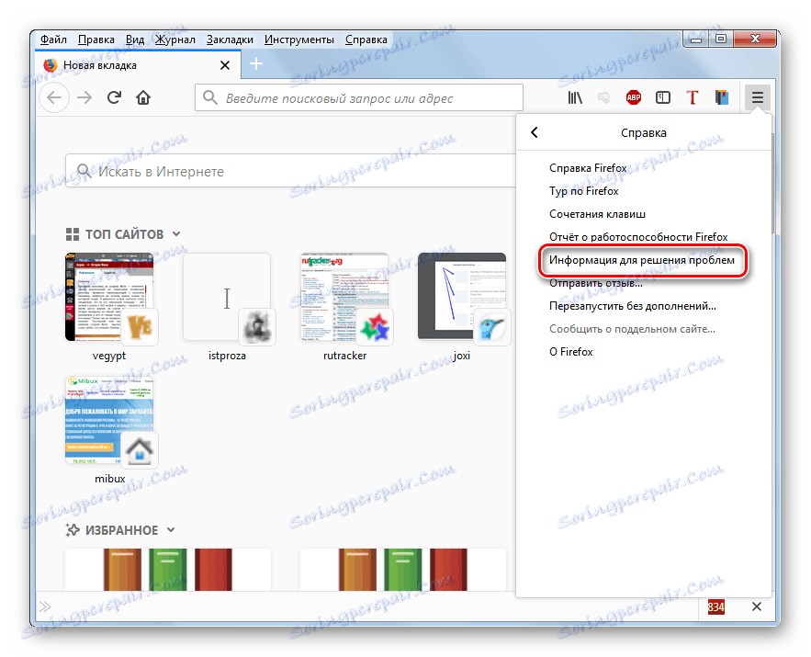811x657 pixels.
Task: Toggle the sidebar view icon
Action: point(662,97)
